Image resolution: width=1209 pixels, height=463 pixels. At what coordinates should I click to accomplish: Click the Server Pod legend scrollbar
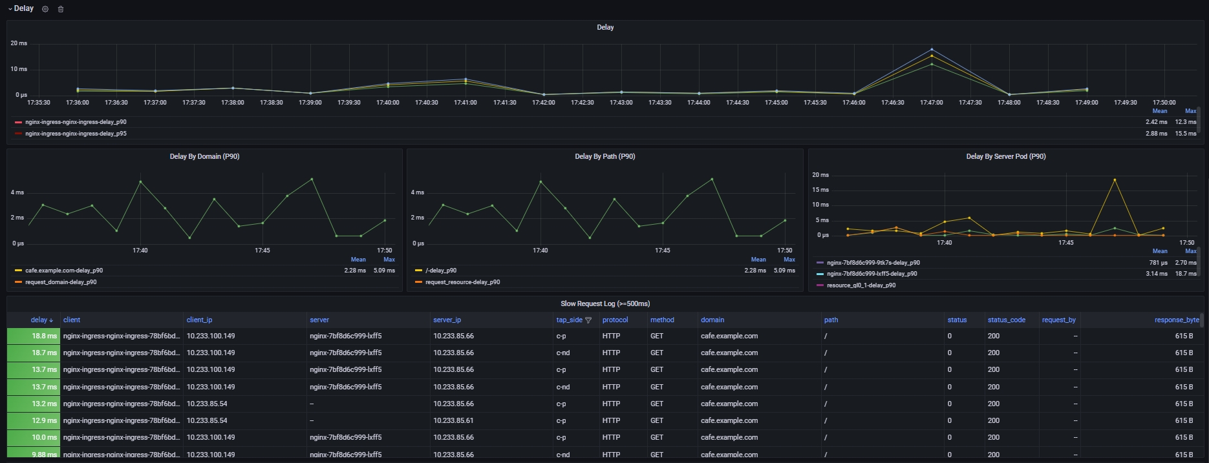pyautogui.click(x=1199, y=262)
